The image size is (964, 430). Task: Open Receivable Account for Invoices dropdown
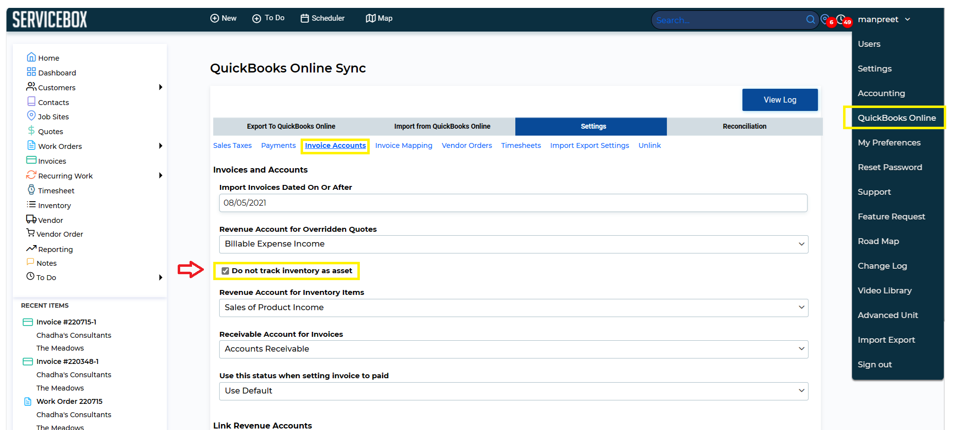[513, 349]
